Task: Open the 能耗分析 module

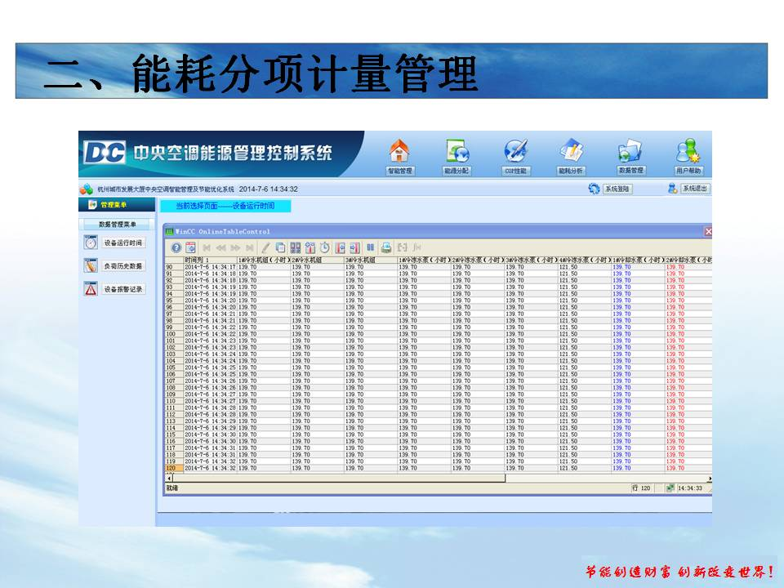Action: point(571,156)
